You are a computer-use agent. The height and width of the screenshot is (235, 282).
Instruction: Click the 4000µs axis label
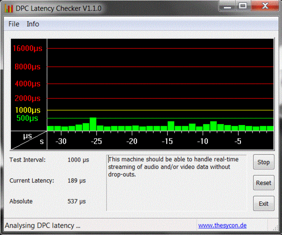pos(27,84)
